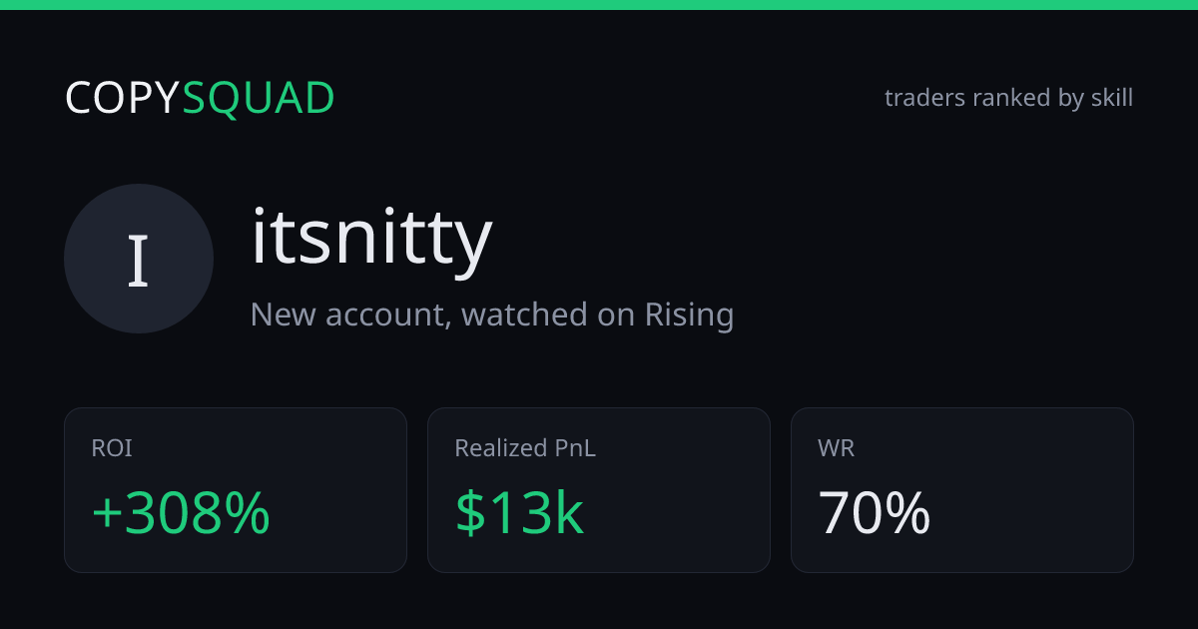Click the word "skill" in the tagline

pos(1110,98)
